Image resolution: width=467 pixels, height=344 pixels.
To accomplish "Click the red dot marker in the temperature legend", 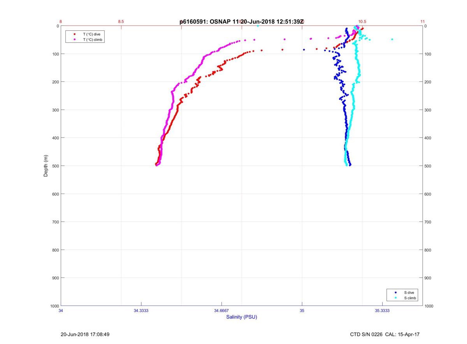I will pyautogui.click(x=74, y=34).
